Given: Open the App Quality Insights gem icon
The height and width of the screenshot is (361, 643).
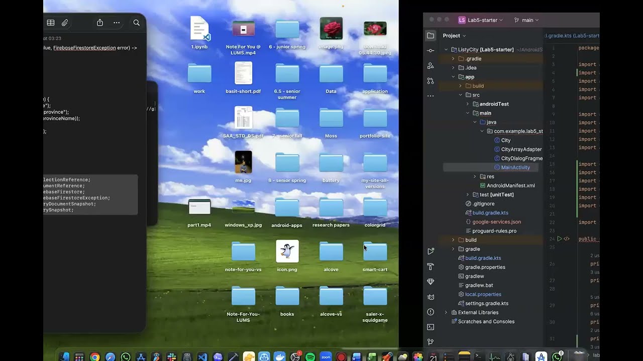Looking at the screenshot, I should tap(431, 282).
